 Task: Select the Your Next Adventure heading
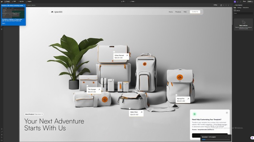pyautogui.click(x=54, y=125)
